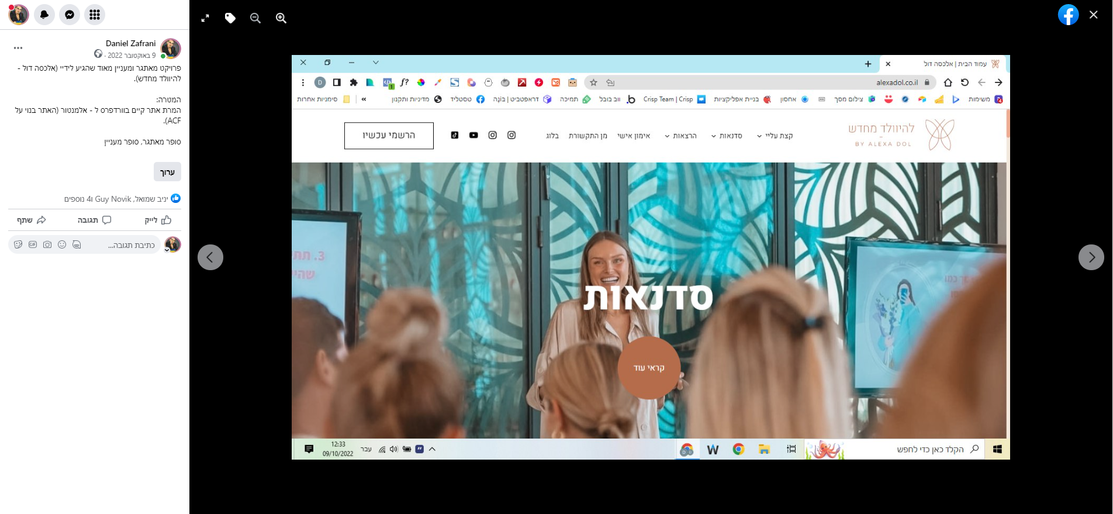The image size is (1113, 514).
Task: Share the post with שתף
Action: pos(32,220)
